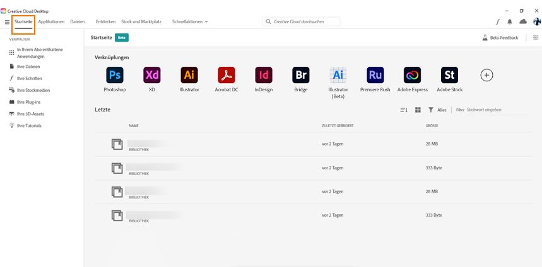Click the Stichwort eingeben filter field

click(498, 110)
